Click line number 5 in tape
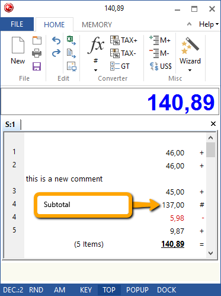This screenshot has width=221, height=296. tap(14, 230)
